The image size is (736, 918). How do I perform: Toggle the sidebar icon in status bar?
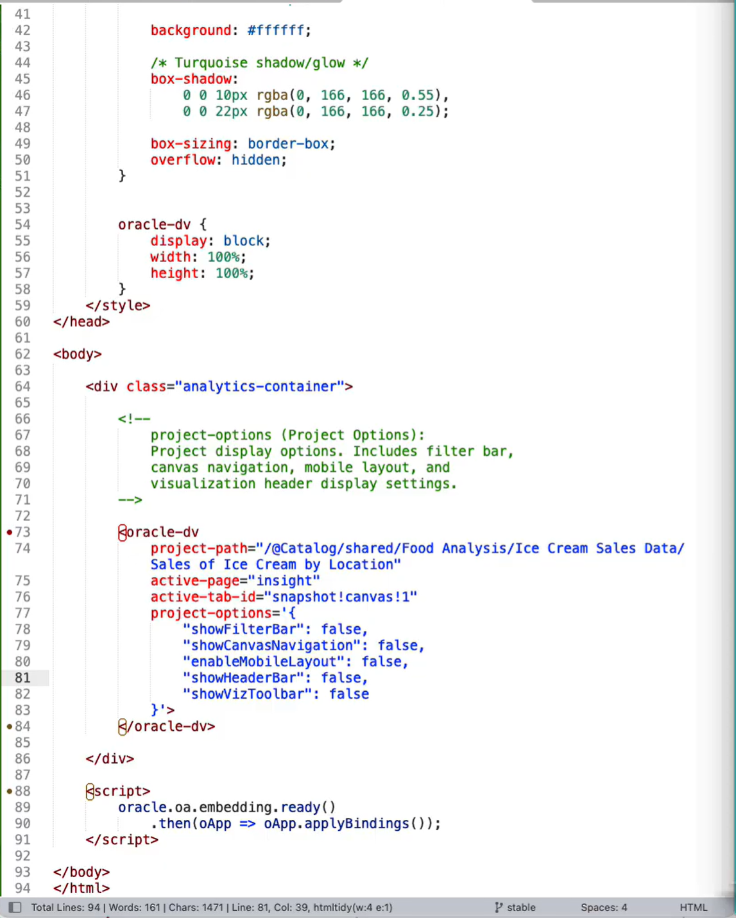[15, 907]
